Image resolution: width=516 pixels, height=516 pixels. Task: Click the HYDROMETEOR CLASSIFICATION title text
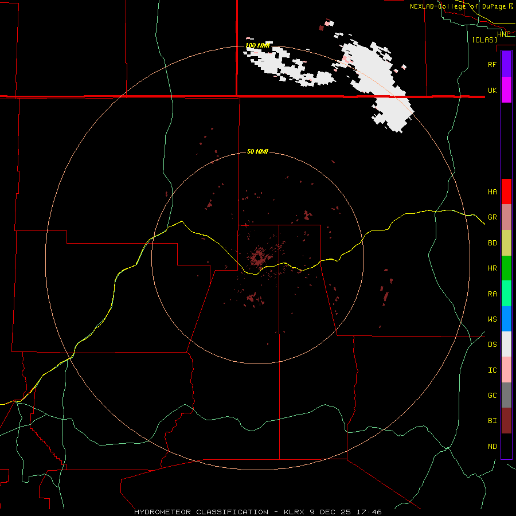coord(201,512)
